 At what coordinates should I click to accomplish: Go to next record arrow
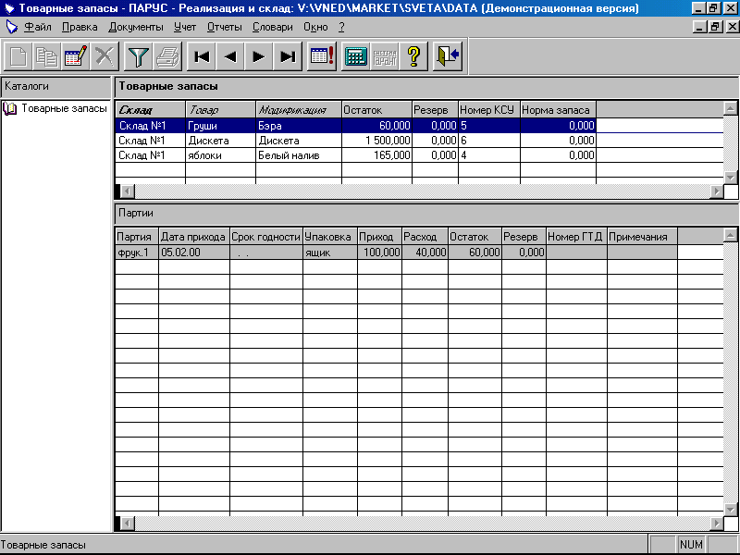[x=259, y=56]
